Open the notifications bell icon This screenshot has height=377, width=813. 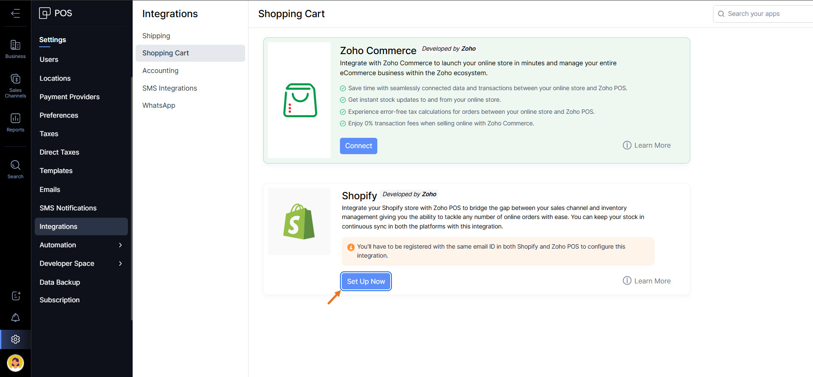coord(15,317)
